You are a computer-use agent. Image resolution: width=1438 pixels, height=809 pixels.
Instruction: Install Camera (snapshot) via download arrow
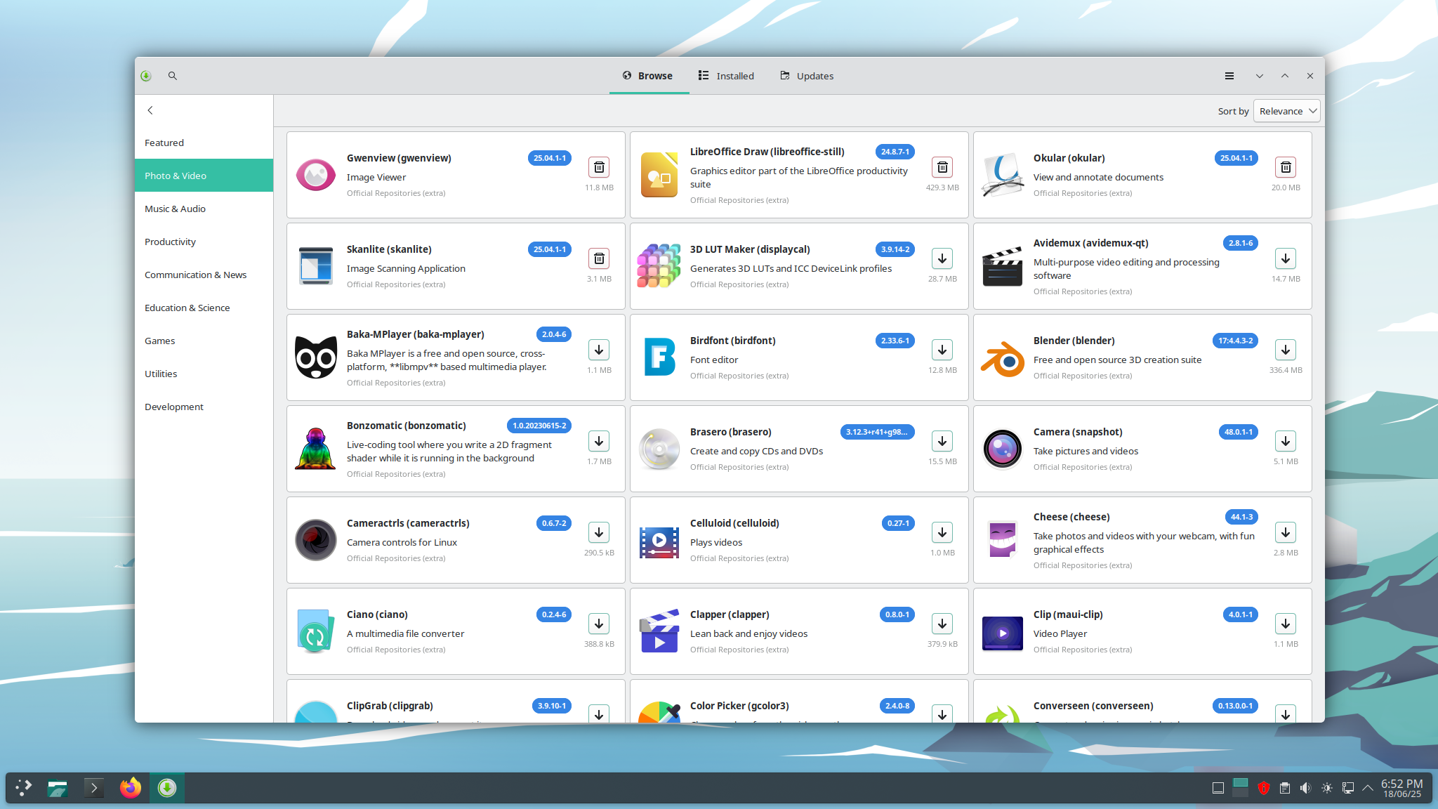point(1286,441)
